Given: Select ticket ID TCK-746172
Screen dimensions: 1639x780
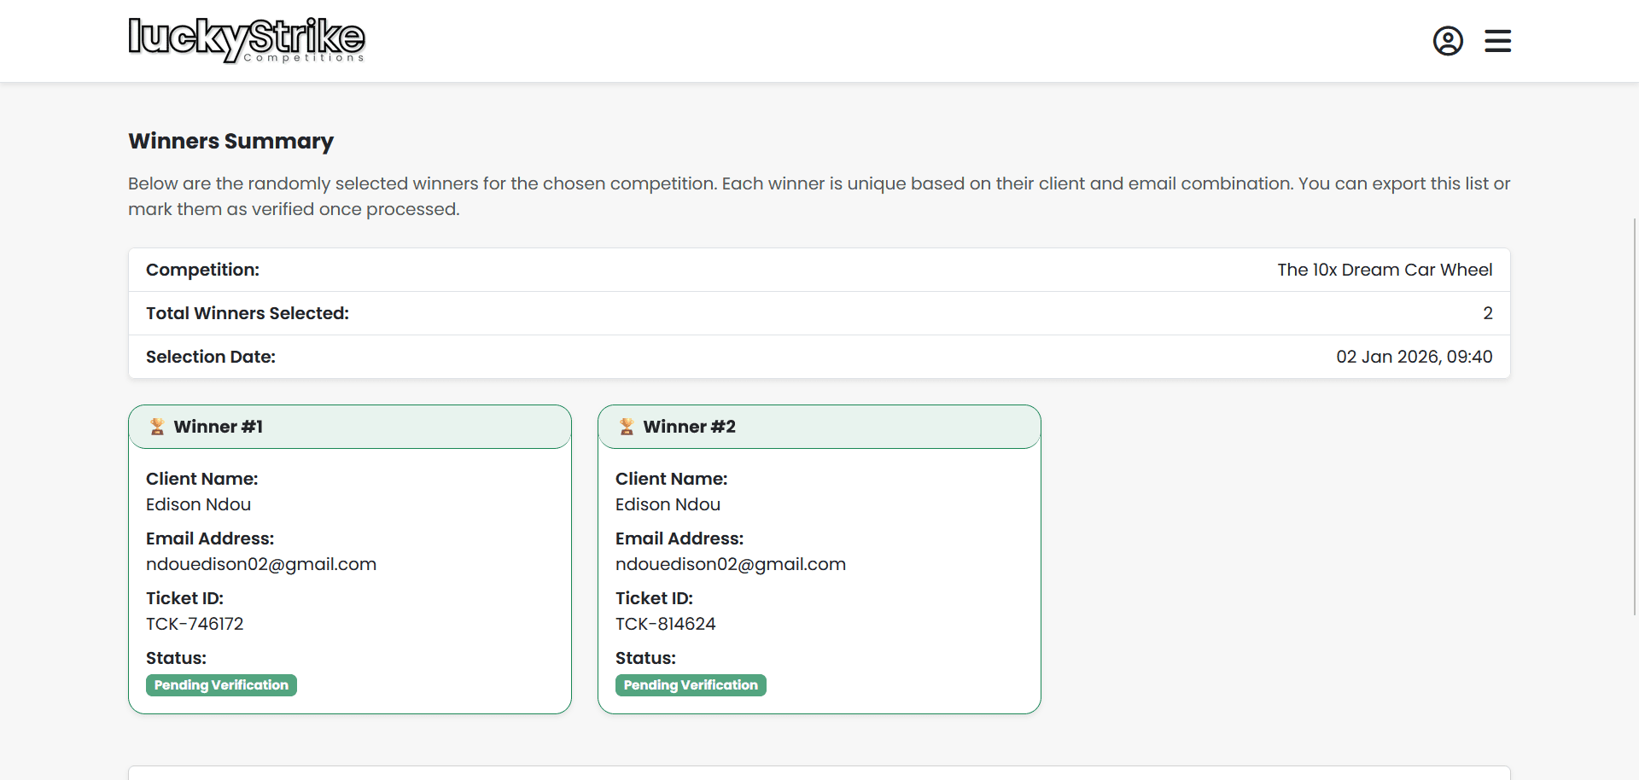Looking at the screenshot, I should point(195,624).
